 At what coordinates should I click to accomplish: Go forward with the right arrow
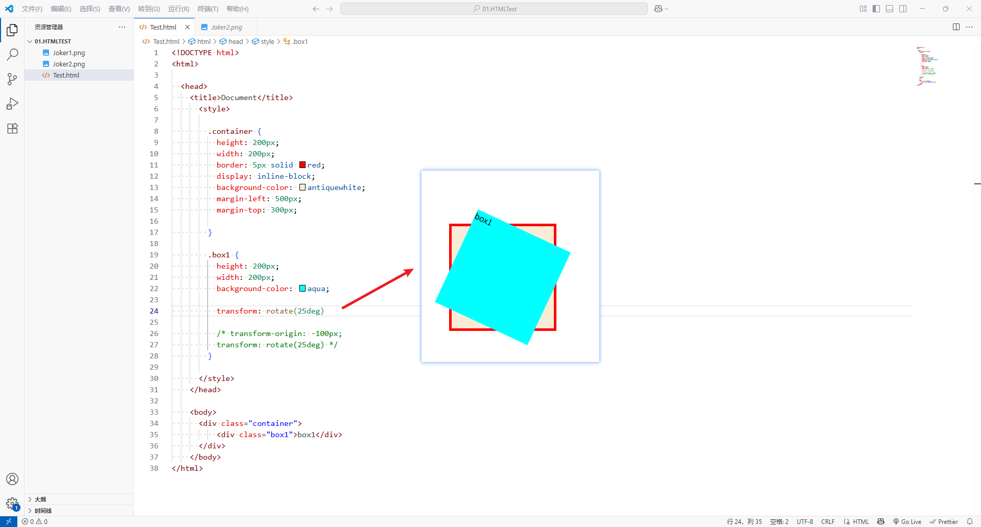click(330, 9)
